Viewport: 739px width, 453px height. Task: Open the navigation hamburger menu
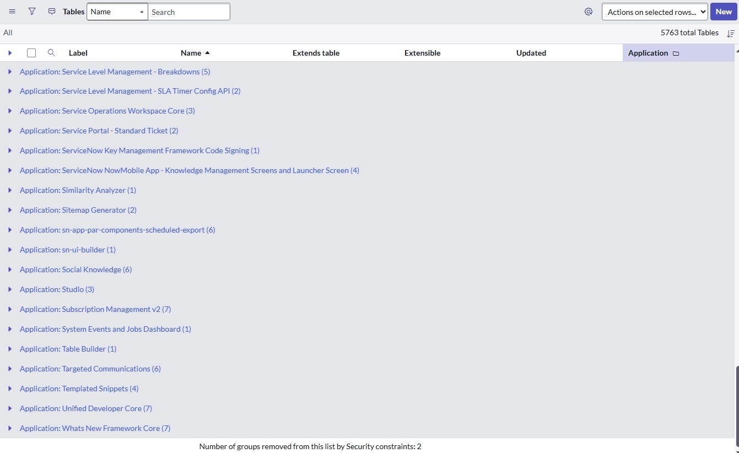(x=12, y=11)
